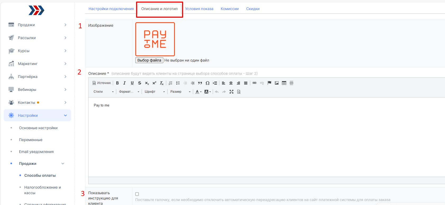Screen dimensions: 445x205
Task: Open the Скидки tab
Action: [253, 9]
